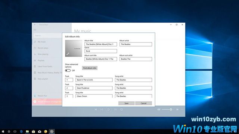Open Cortana search circle on taskbar
Screen dimensions: 239x134
point(9,131)
